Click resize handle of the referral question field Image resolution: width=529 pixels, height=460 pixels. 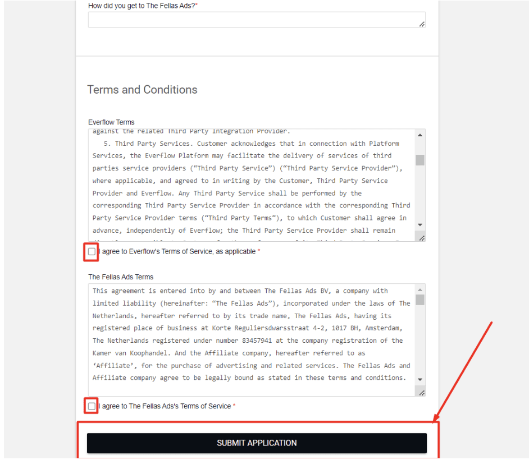pos(422,24)
